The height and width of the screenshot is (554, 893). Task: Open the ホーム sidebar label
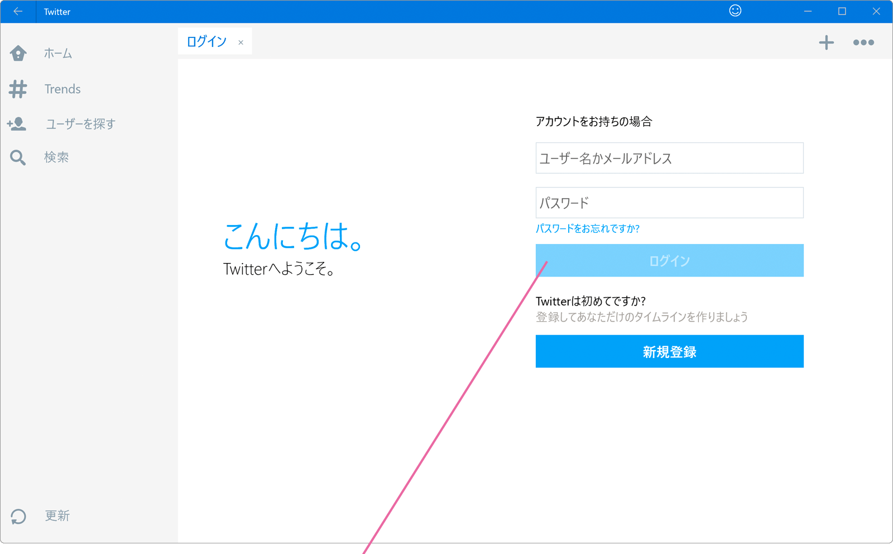(x=58, y=54)
